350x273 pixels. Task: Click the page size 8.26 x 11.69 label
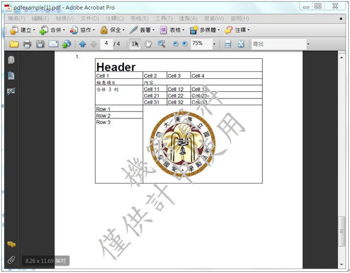tap(45, 261)
